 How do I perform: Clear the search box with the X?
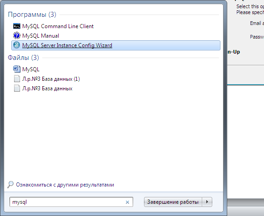click(127, 202)
